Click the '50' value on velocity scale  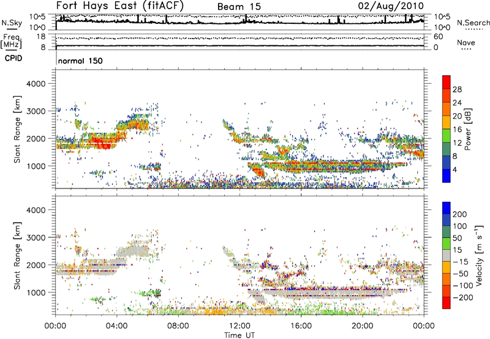point(457,238)
